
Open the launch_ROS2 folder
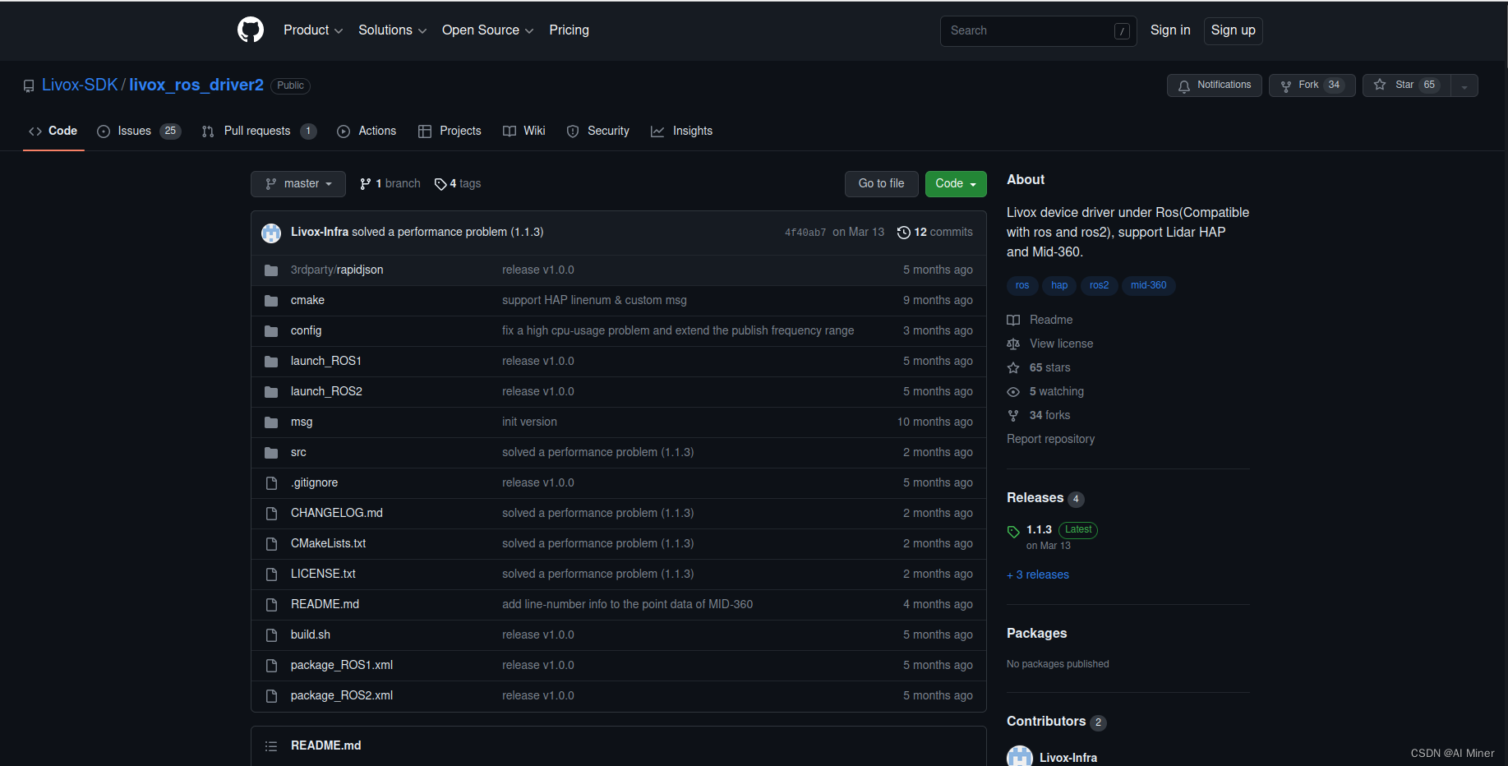pos(326,392)
